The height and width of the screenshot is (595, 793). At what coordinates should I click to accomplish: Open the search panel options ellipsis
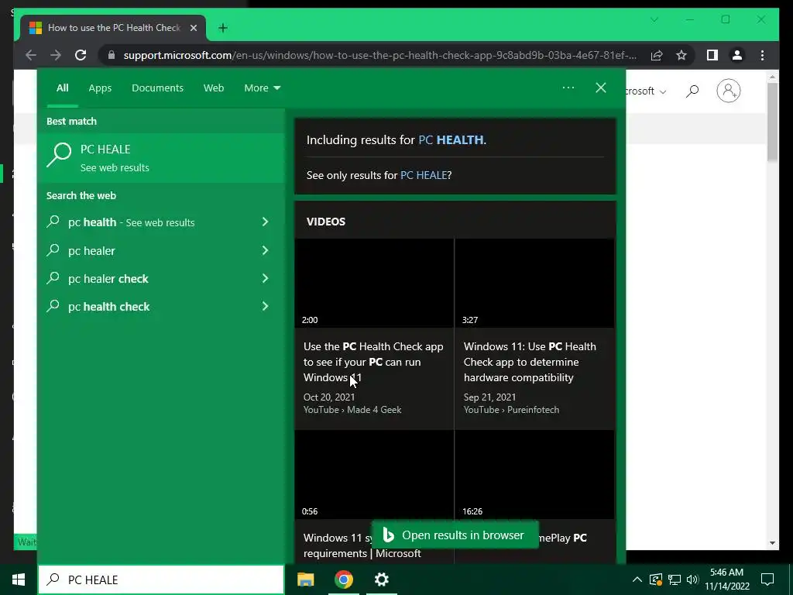click(568, 88)
